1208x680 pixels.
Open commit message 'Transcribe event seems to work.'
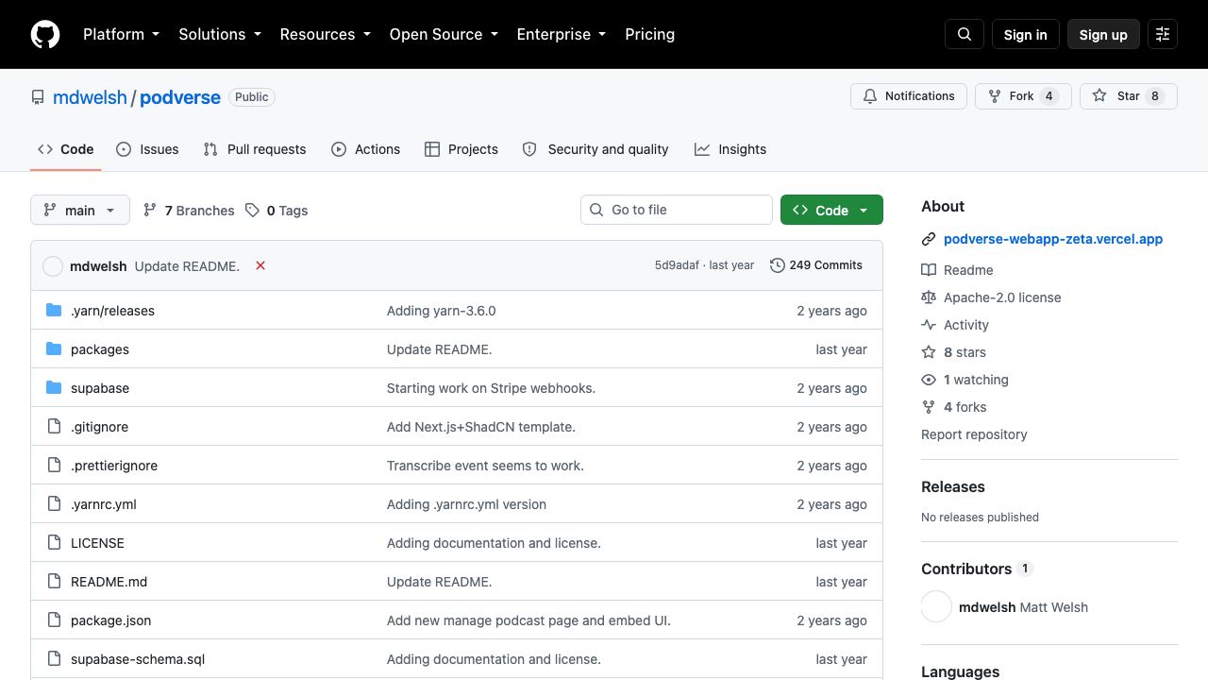485,466
